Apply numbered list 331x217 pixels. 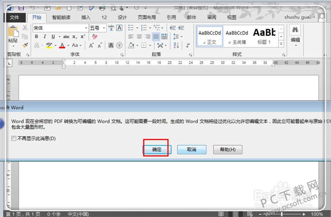[144, 28]
